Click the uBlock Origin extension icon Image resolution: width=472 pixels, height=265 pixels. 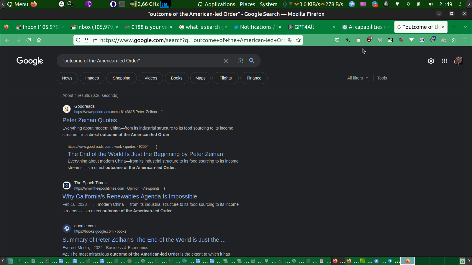pos(369,40)
